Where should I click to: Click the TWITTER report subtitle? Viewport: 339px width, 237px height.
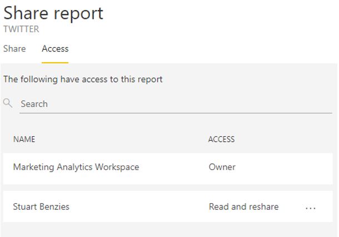(21, 29)
